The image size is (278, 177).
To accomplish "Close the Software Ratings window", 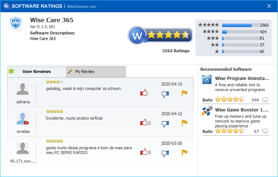I will (269, 6).
